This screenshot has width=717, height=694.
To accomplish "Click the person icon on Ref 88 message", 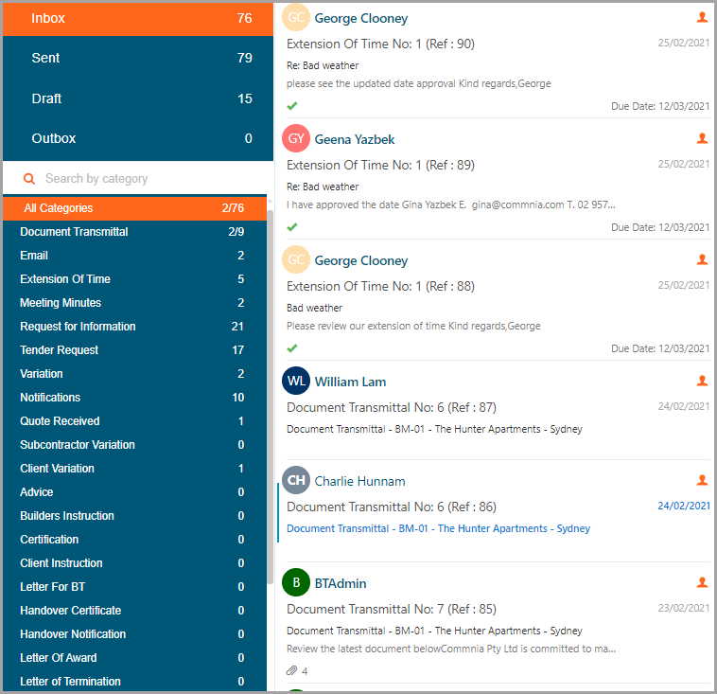I will 702,259.
